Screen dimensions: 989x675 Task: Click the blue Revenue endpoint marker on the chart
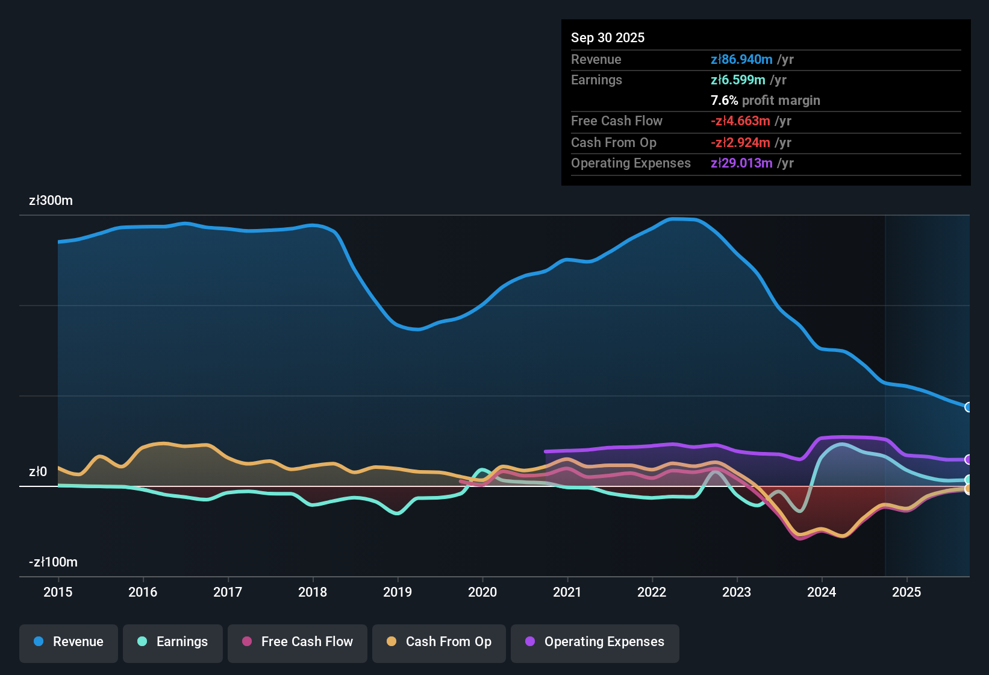pyautogui.click(x=968, y=408)
